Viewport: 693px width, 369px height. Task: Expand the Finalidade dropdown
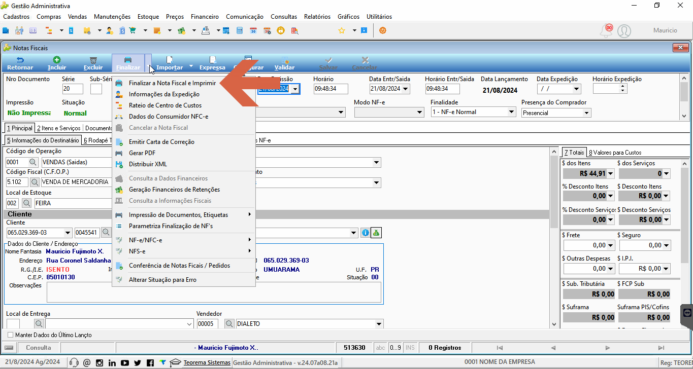tap(511, 112)
